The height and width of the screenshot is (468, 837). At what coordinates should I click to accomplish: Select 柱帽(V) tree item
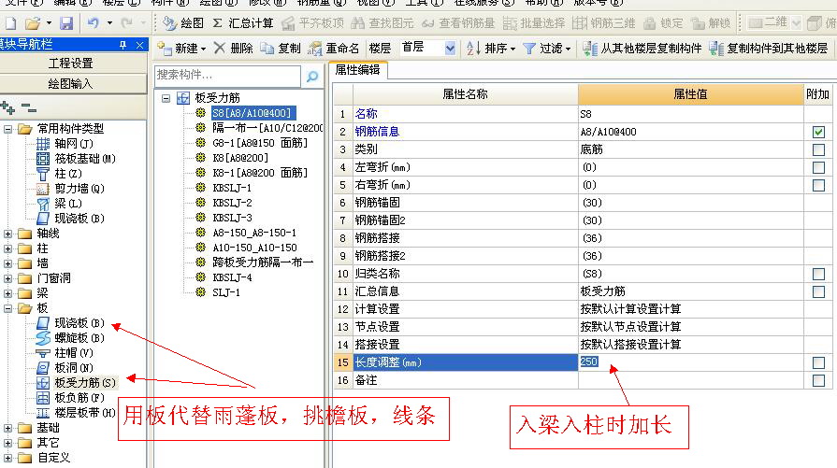pyautogui.click(x=65, y=352)
